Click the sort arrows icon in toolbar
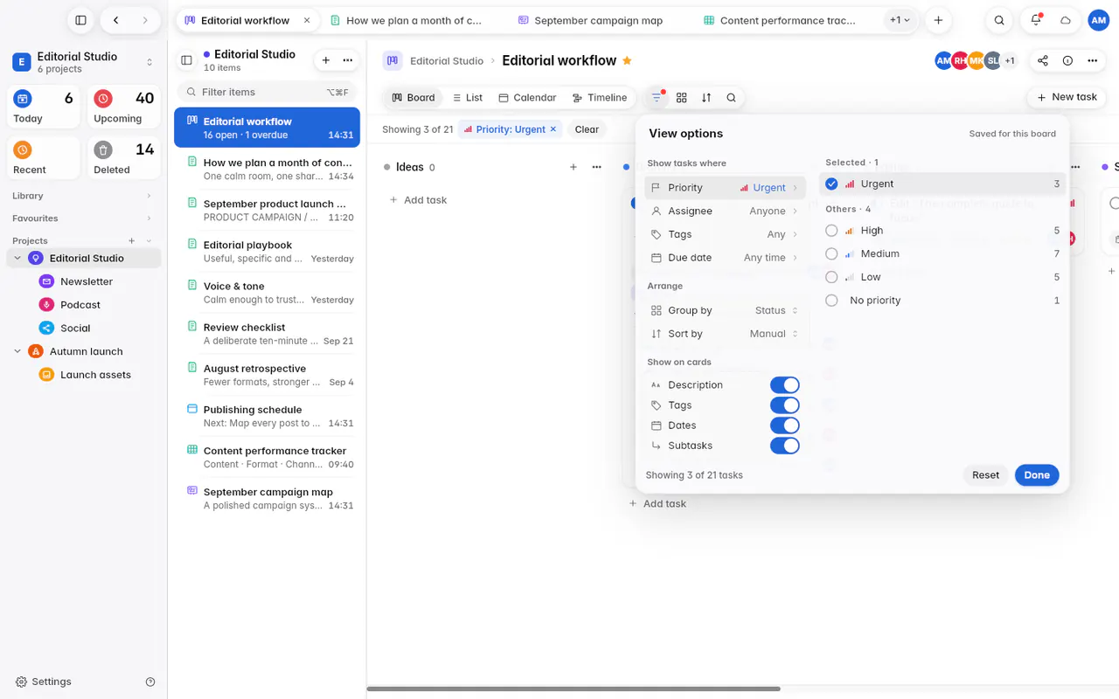 pyautogui.click(x=706, y=98)
